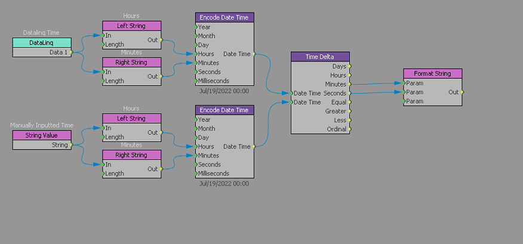This screenshot has width=523, height=244.
Task: Click Year port on String Value chain's Encode node
Action: point(196,120)
